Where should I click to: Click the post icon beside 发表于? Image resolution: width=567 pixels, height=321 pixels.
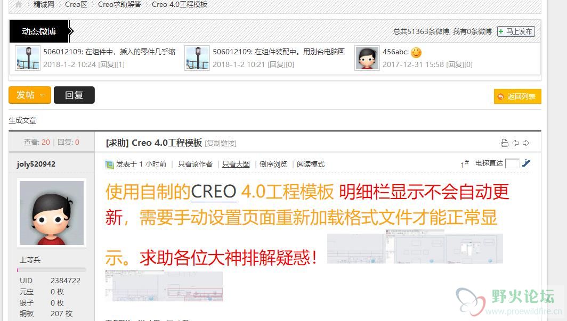(110, 164)
